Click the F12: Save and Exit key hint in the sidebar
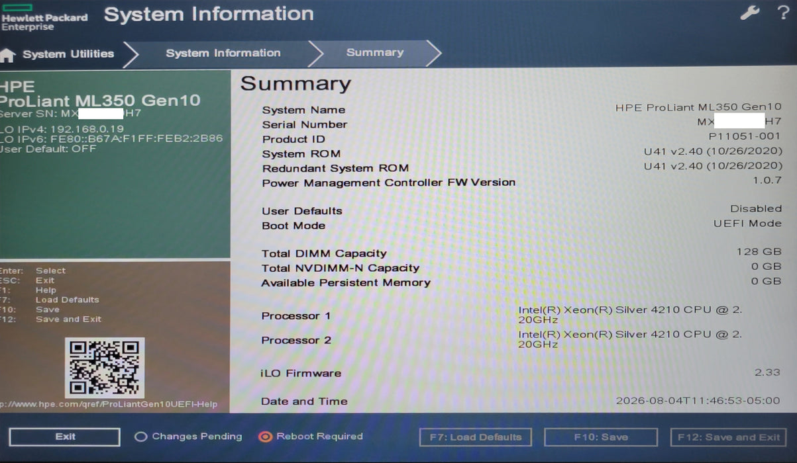797x463 pixels. (x=50, y=319)
